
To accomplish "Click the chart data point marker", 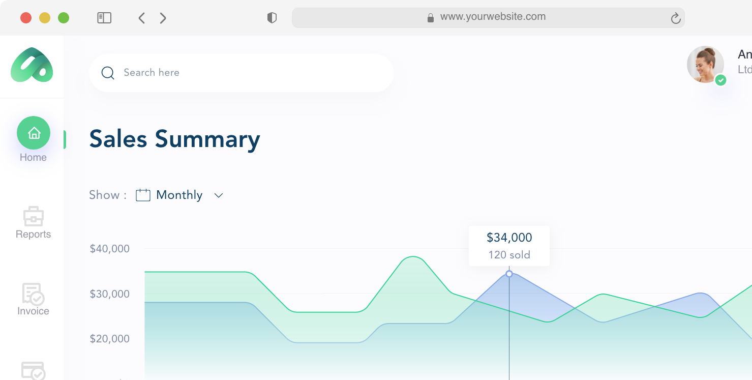I will point(509,274).
